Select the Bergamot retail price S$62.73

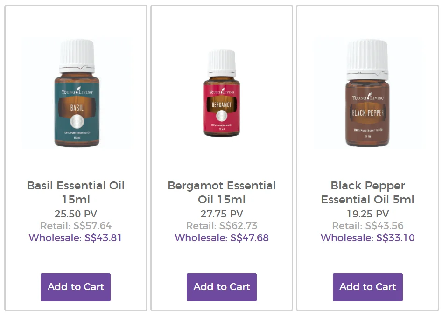(x=239, y=226)
